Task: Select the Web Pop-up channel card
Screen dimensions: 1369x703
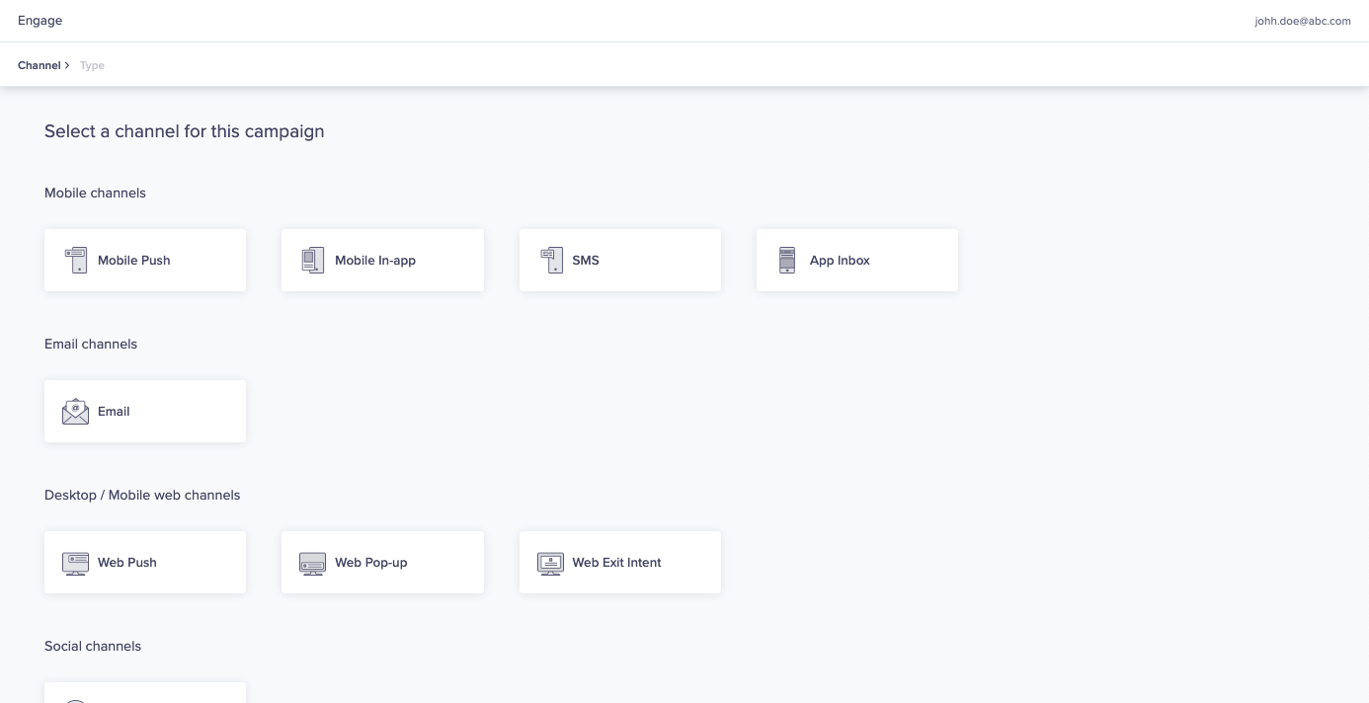Action: click(x=382, y=562)
